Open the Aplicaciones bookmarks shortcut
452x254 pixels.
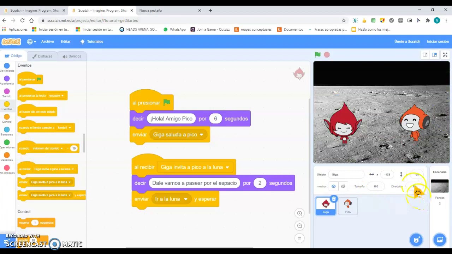[15, 30]
